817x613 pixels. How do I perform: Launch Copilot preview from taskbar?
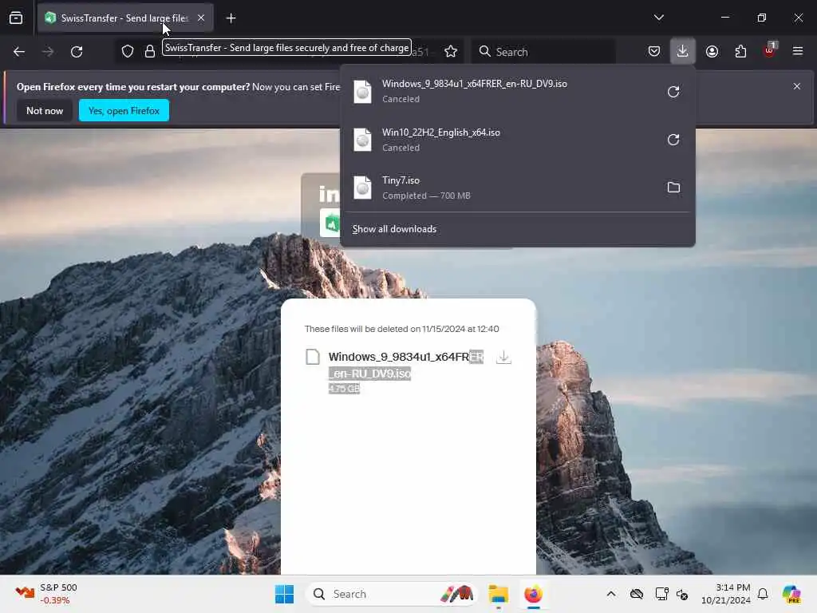791,594
